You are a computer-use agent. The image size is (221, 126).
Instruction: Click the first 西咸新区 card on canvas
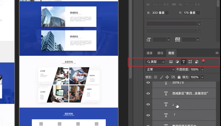[69, 17]
